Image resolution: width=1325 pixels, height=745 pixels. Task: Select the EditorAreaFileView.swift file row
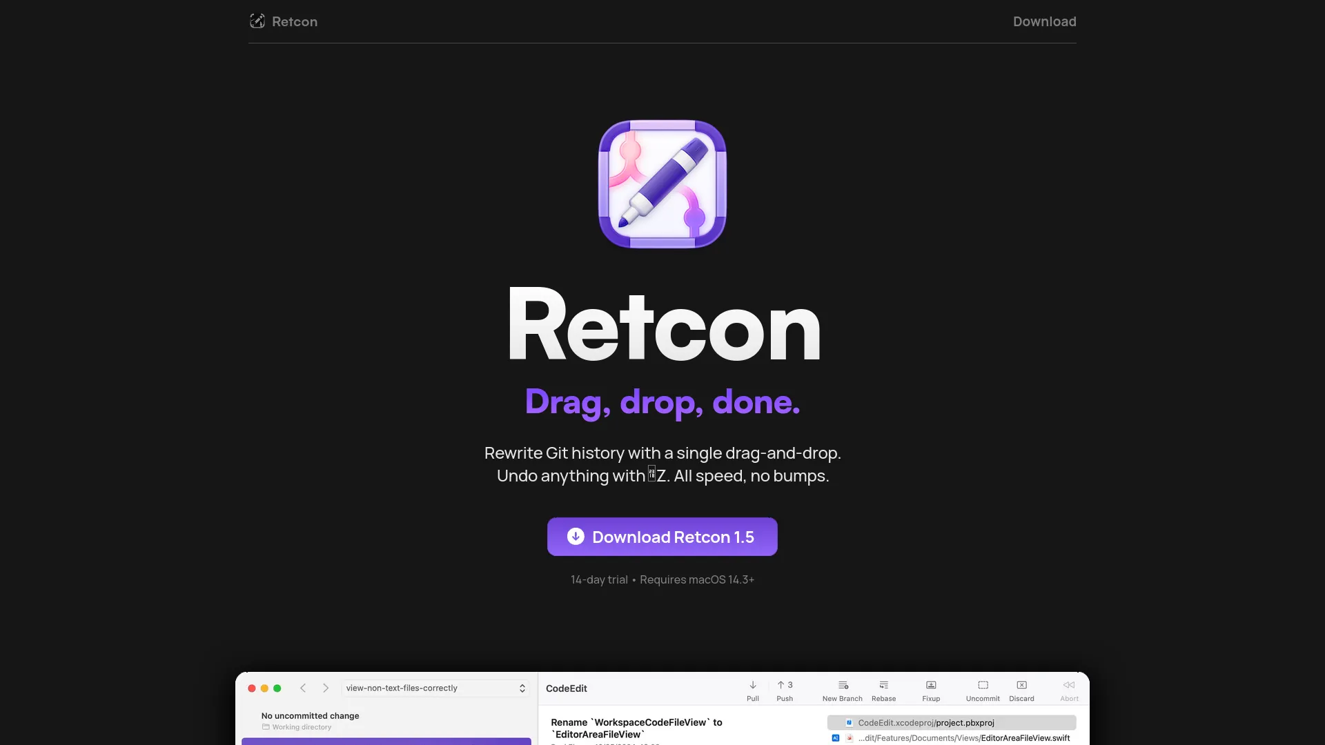click(952, 738)
